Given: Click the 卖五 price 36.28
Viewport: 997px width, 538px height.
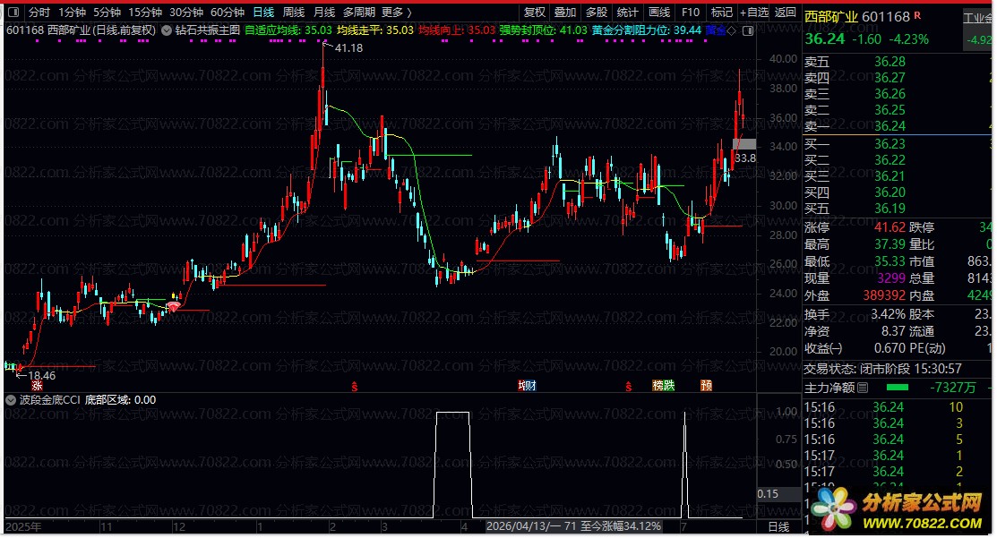Looking at the screenshot, I should pyautogui.click(x=890, y=62).
